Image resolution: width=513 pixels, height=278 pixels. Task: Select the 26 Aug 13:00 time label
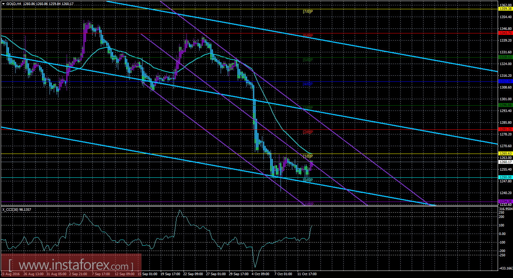tap(33, 274)
